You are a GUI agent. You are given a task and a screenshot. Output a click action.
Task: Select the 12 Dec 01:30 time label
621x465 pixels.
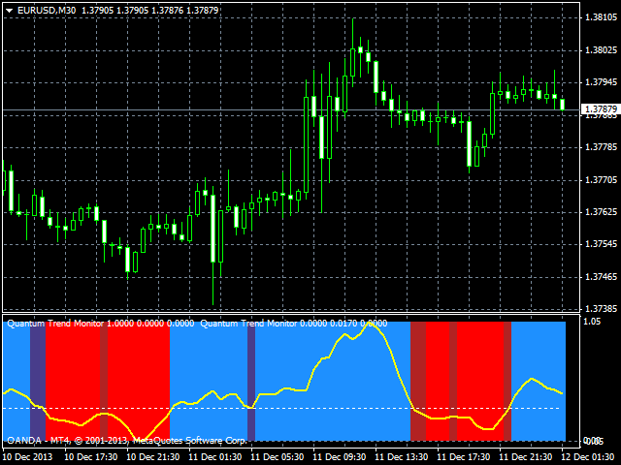[x=593, y=456]
